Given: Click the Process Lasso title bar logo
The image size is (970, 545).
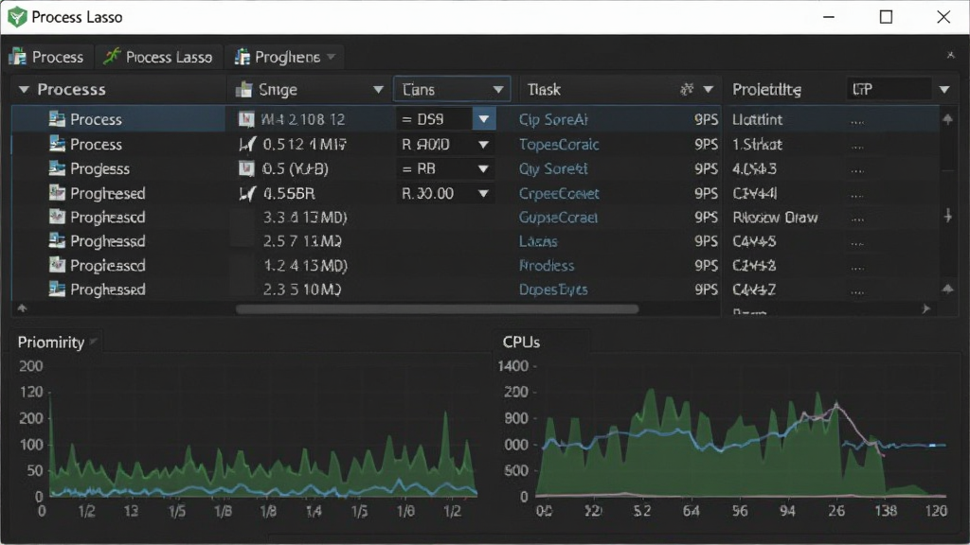Looking at the screenshot, I should pyautogui.click(x=17, y=17).
